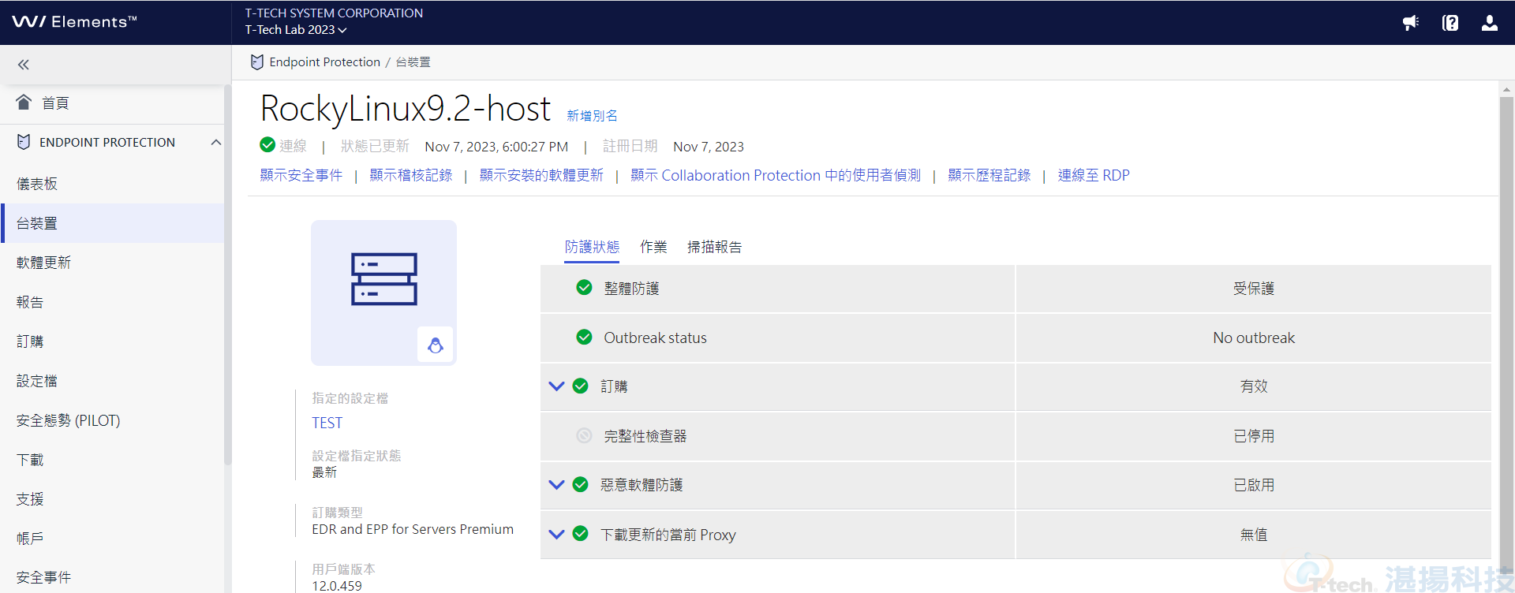Click the 顯示安全事件 link
The width and height of the screenshot is (1515, 593).
click(301, 175)
